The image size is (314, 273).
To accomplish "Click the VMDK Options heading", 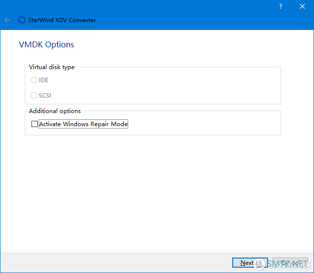I will [46, 44].
